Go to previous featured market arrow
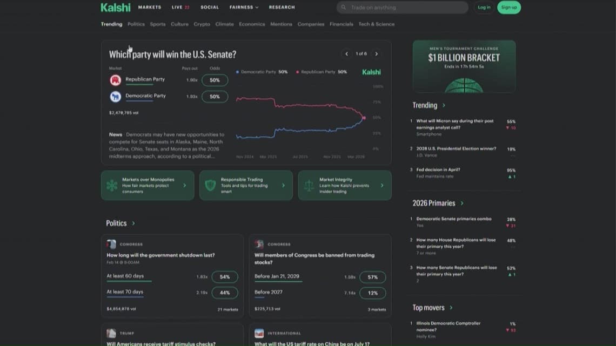 346,54
